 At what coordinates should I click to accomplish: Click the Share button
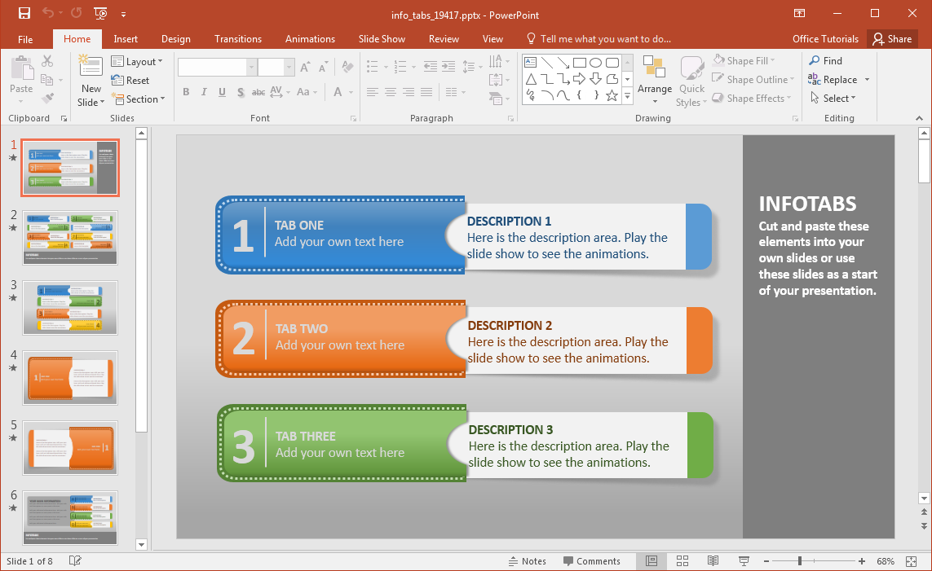click(891, 39)
